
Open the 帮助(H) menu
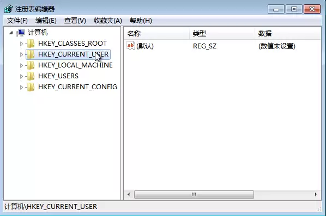pos(141,21)
